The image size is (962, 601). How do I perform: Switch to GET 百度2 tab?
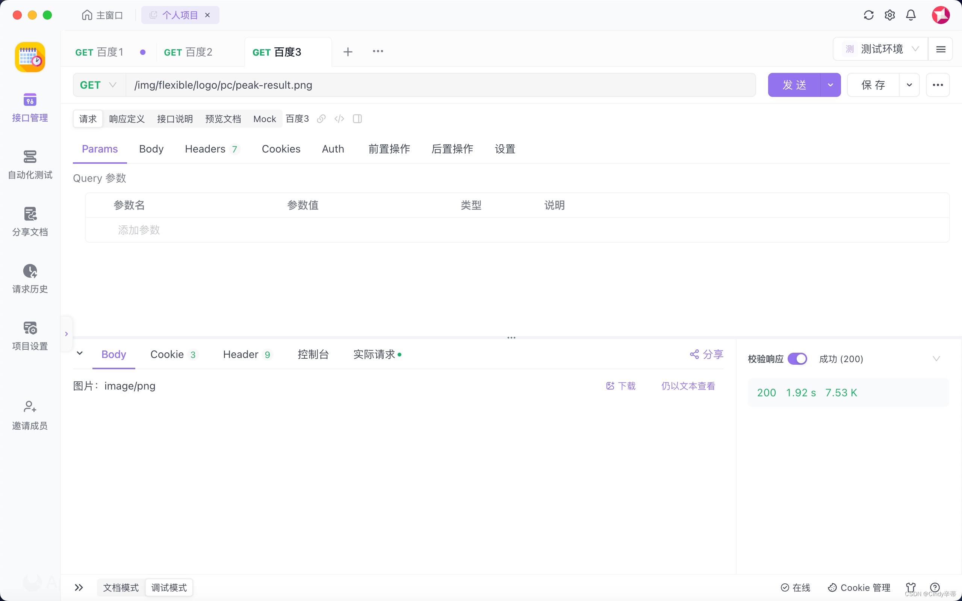pos(188,52)
